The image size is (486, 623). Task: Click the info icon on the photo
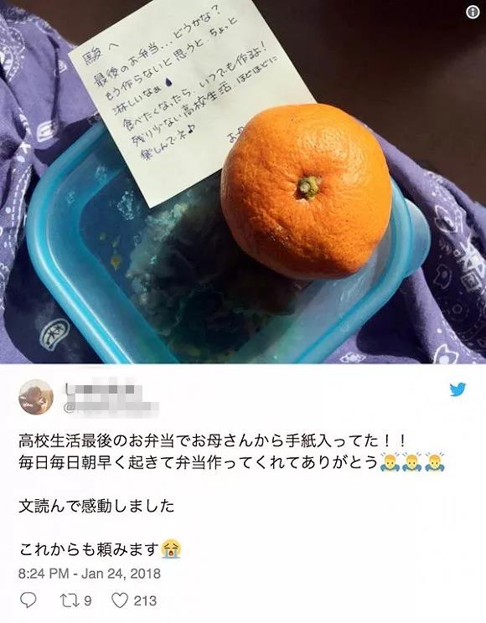click(x=473, y=13)
